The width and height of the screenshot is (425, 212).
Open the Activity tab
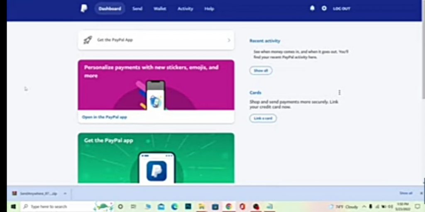tap(185, 9)
